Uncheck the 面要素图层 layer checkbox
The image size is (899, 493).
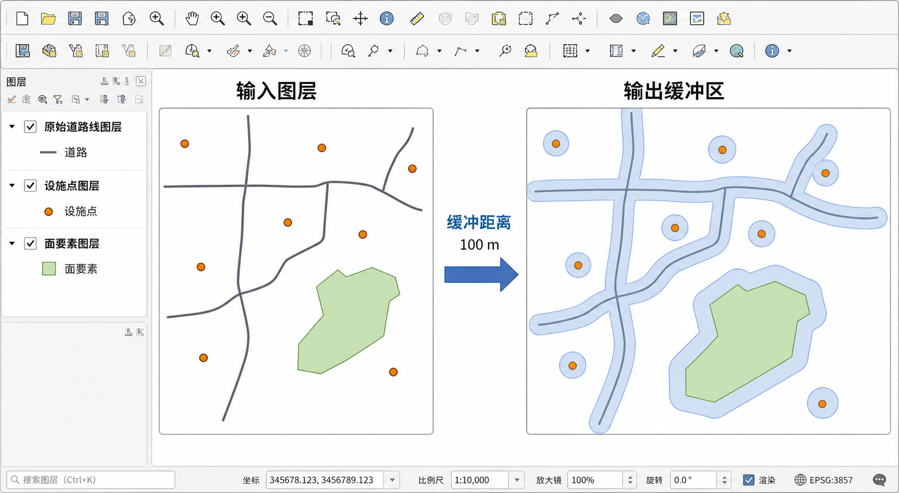tap(30, 243)
